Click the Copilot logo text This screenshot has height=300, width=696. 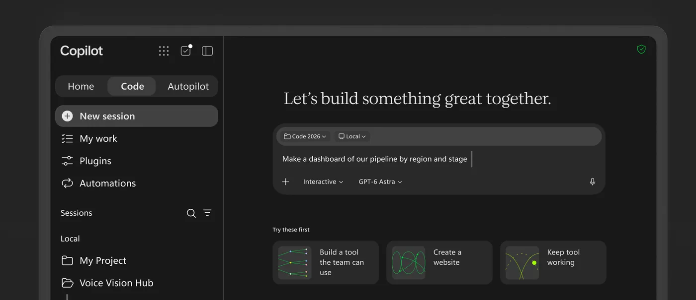[82, 51]
